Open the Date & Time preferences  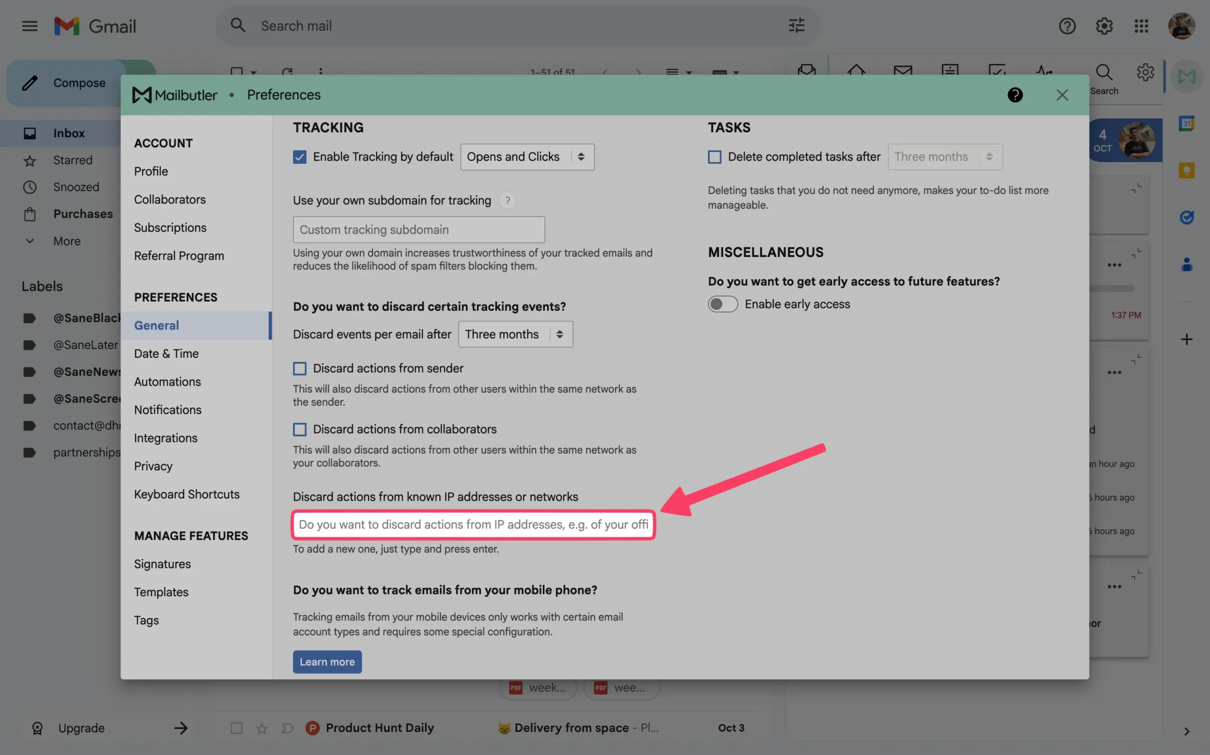pyautogui.click(x=166, y=354)
